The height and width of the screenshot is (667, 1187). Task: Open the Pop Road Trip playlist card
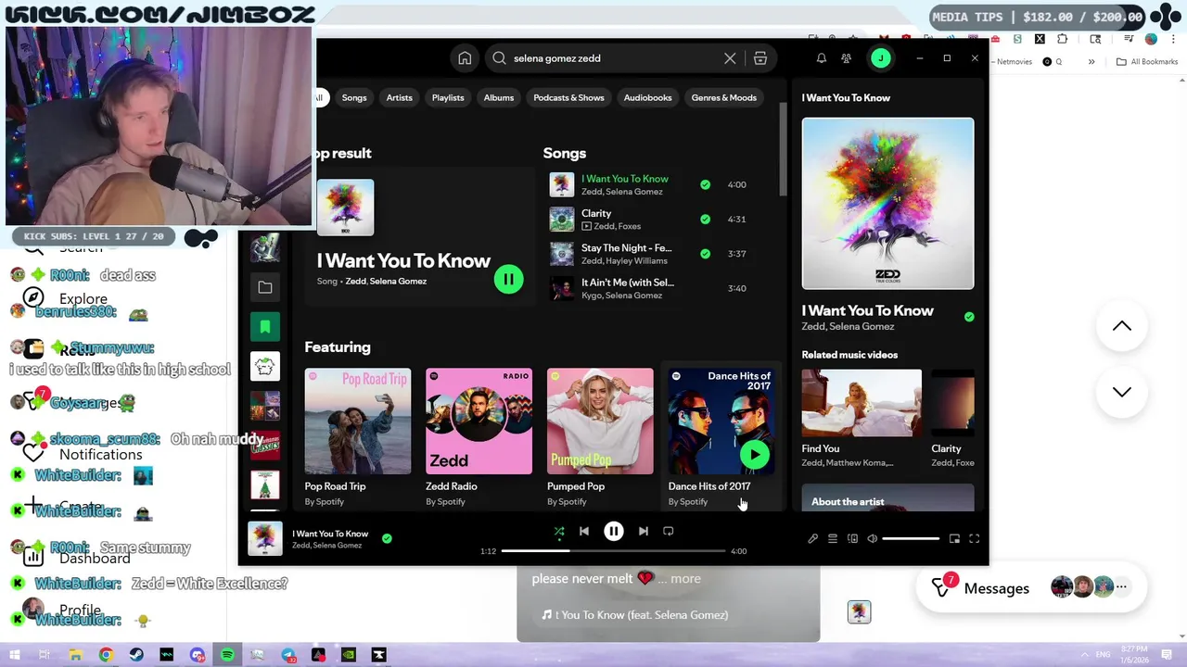357,437
